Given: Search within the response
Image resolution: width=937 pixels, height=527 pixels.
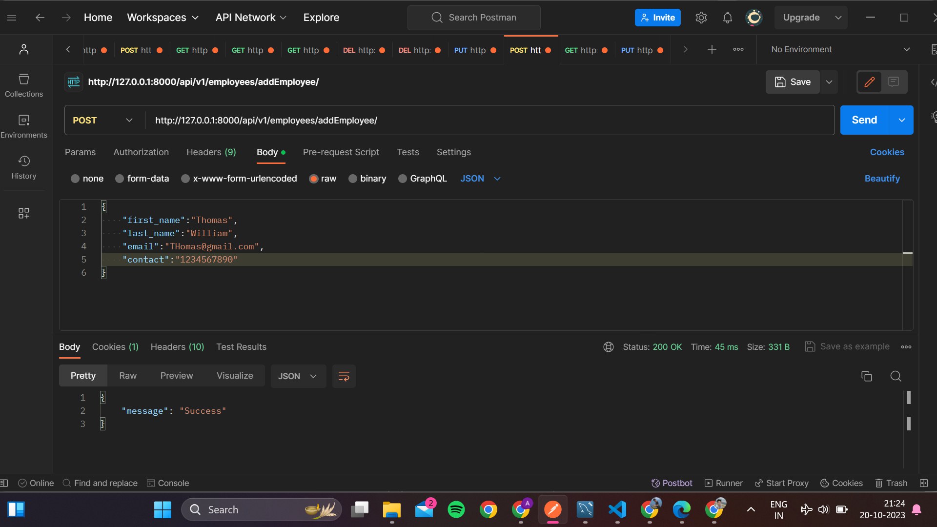Looking at the screenshot, I should click(895, 376).
